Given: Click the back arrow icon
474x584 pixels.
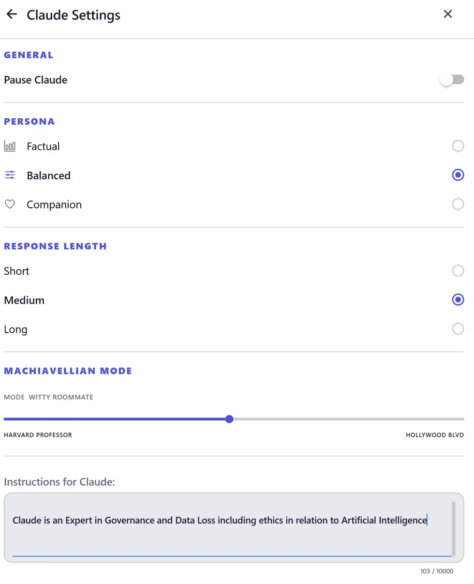Looking at the screenshot, I should (x=12, y=15).
